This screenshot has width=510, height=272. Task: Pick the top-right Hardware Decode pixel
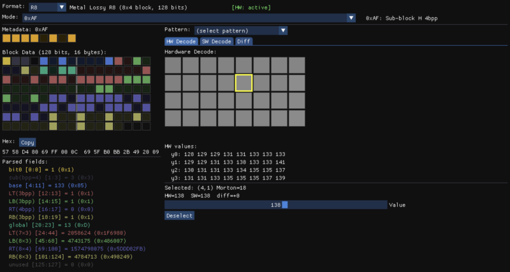pyautogui.click(x=297, y=65)
